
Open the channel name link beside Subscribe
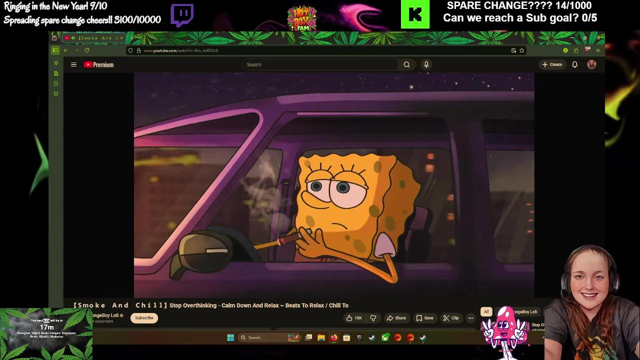tap(105, 315)
